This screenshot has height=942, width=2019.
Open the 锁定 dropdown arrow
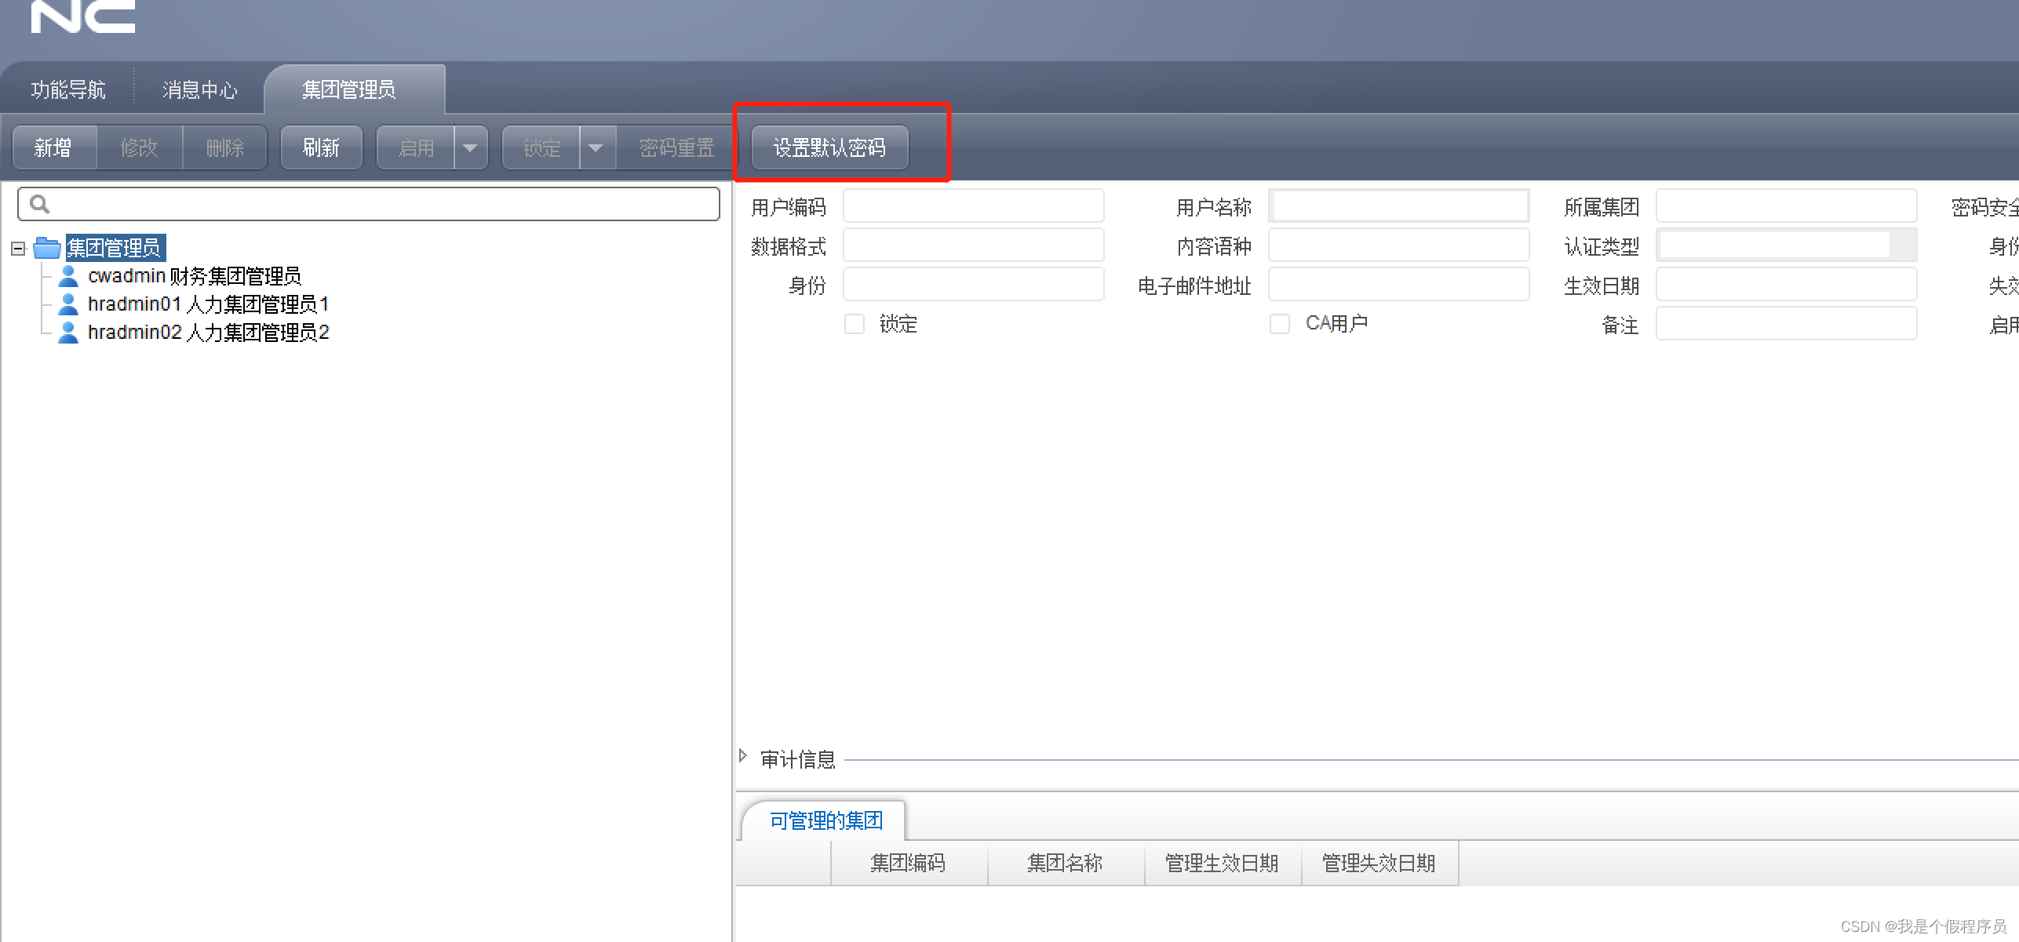point(596,147)
